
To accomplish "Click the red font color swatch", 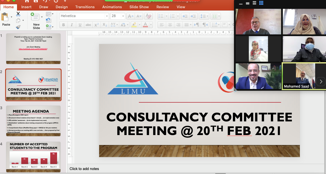I will coord(145,25).
